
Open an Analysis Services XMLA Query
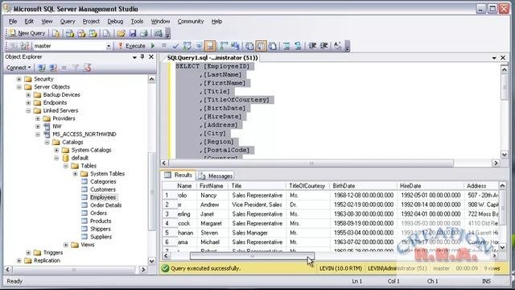pyautogui.click(x=93, y=33)
